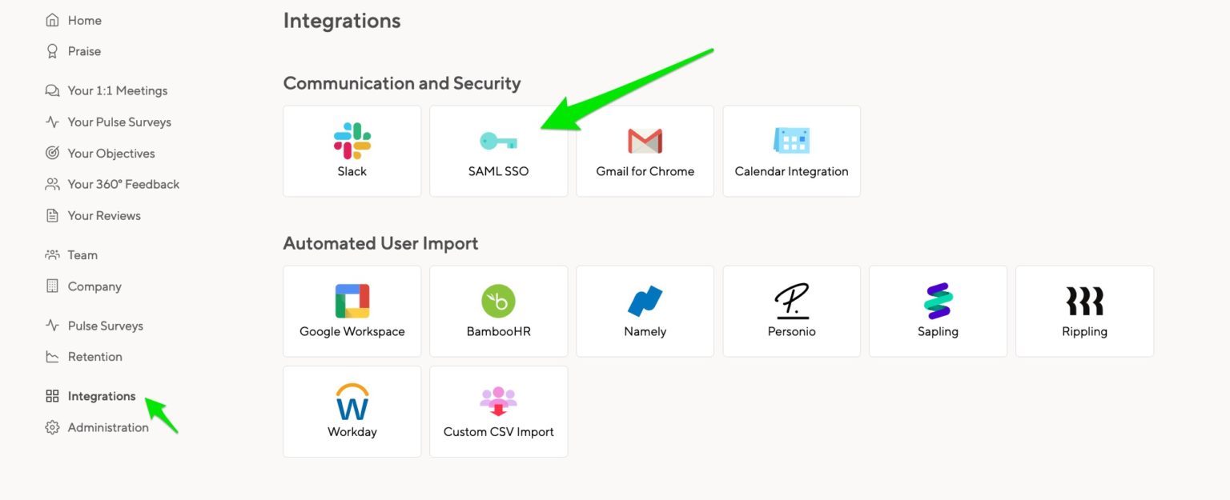Open the Administration settings
1230x500 pixels.
109,427
